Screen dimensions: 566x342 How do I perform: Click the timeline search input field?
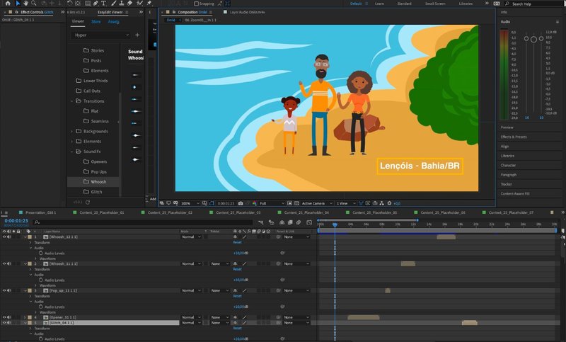point(85,222)
